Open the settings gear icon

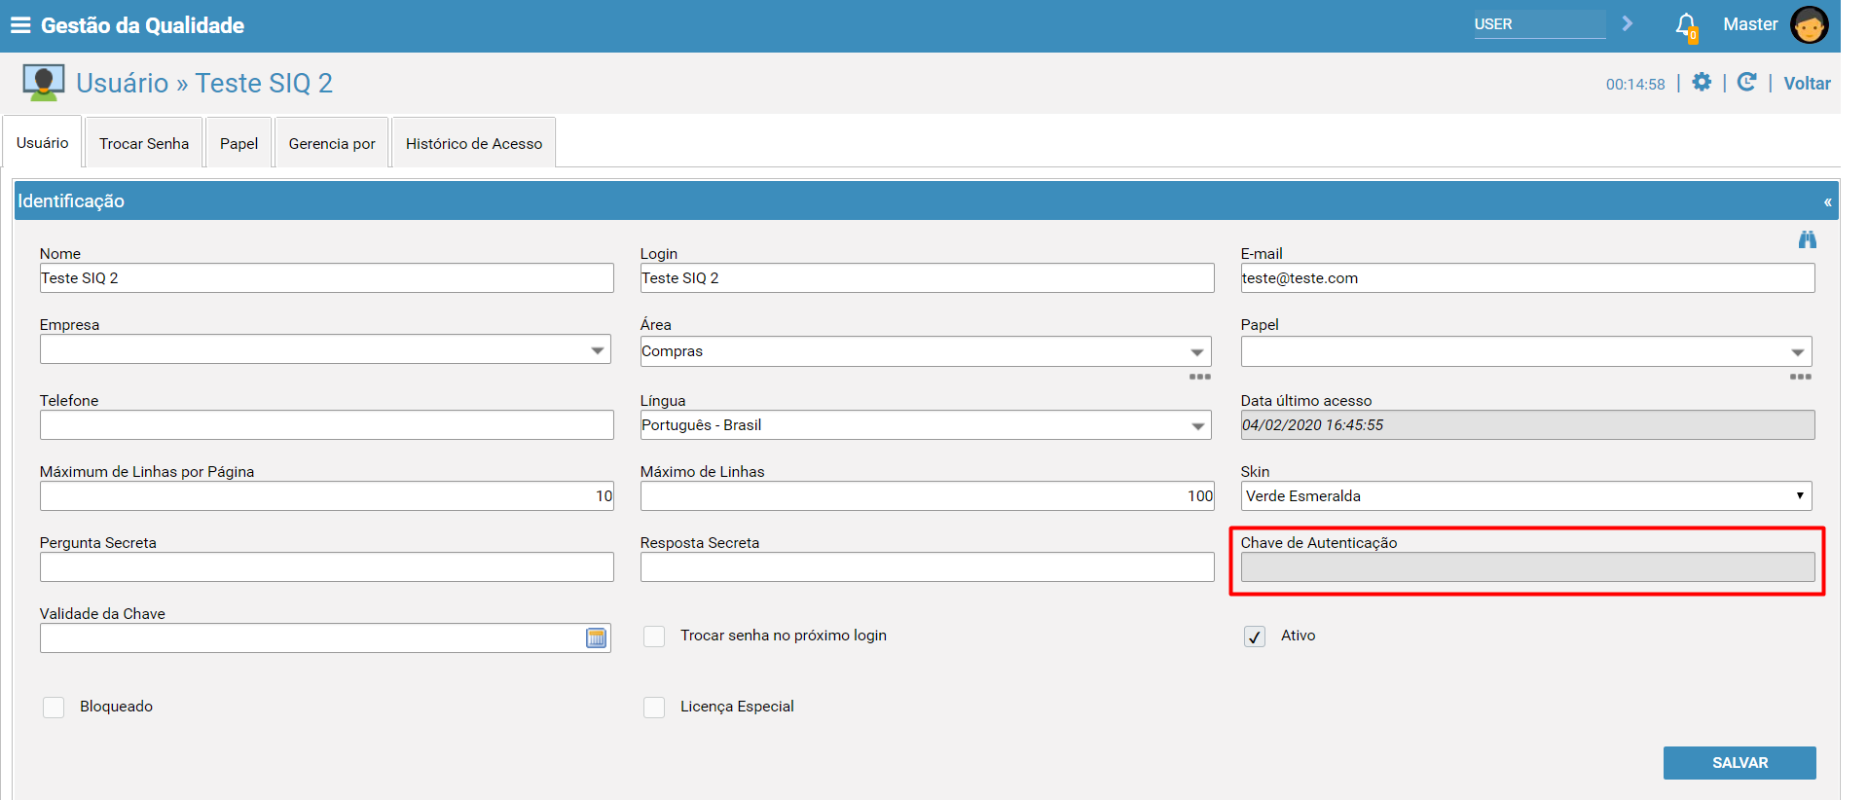tap(1702, 83)
